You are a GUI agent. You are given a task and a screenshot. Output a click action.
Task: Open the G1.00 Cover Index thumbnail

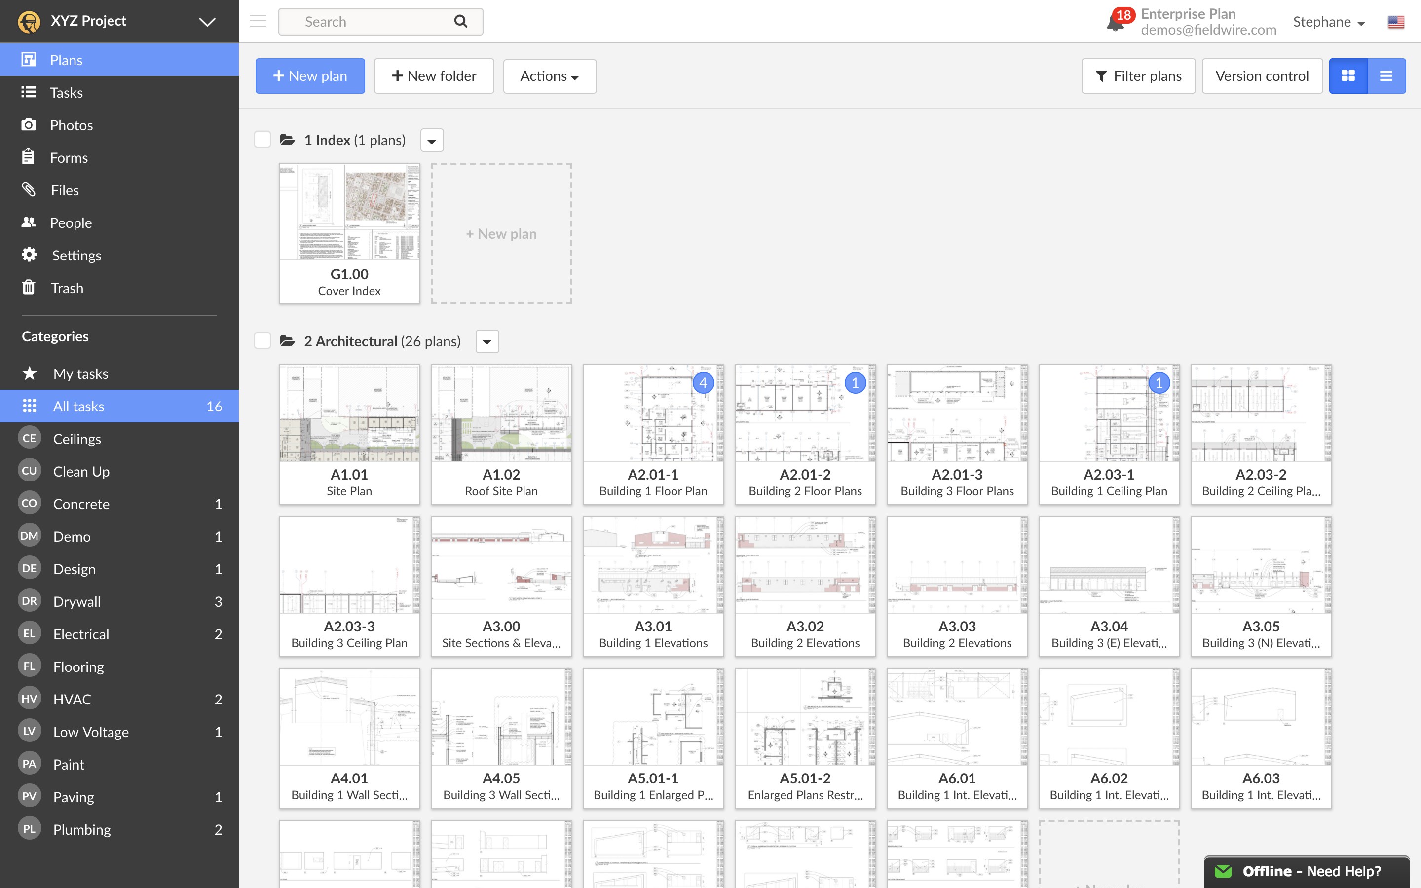click(349, 212)
